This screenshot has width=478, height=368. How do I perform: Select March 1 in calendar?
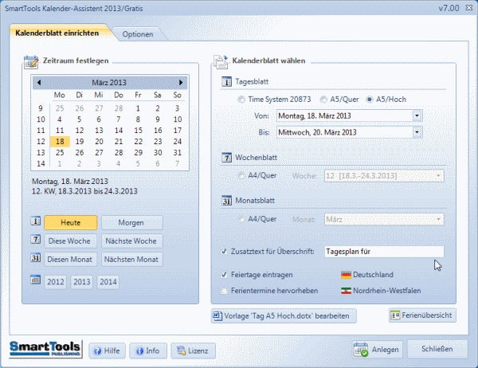pyautogui.click(x=138, y=108)
